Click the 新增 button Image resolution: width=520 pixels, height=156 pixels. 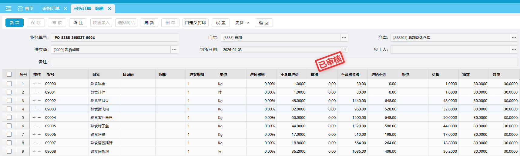click(x=15, y=23)
